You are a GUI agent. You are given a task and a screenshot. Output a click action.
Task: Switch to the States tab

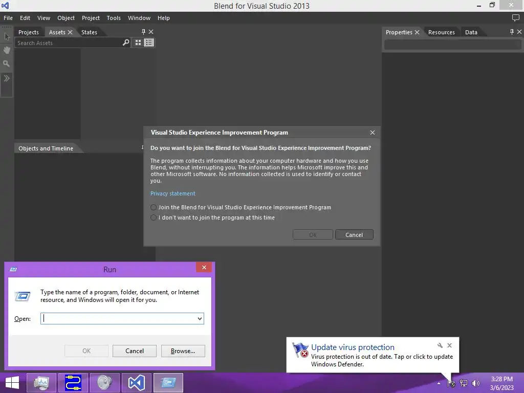[89, 32]
